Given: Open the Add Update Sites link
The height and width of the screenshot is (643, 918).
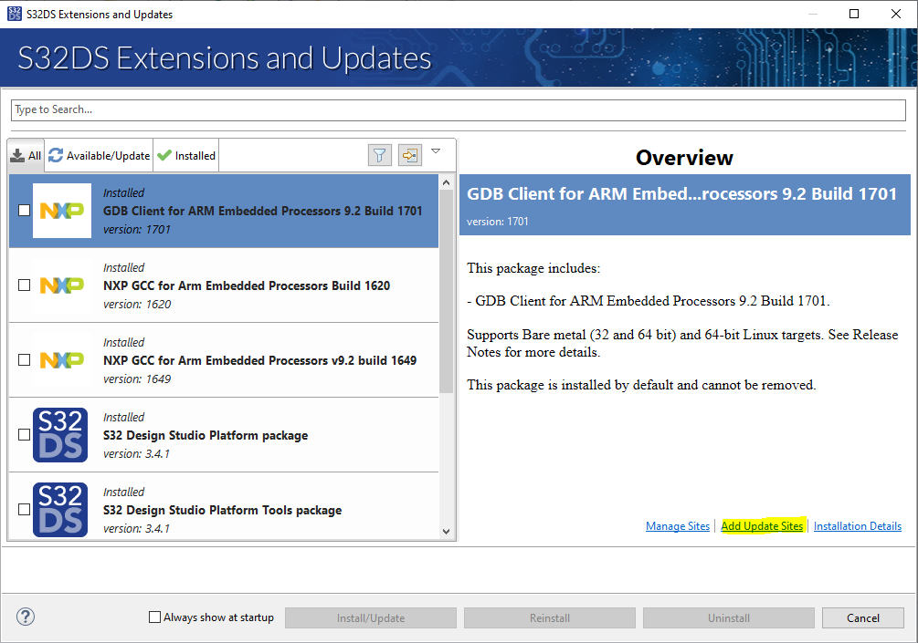Looking at the screenshot, I should tap(762, 526).
